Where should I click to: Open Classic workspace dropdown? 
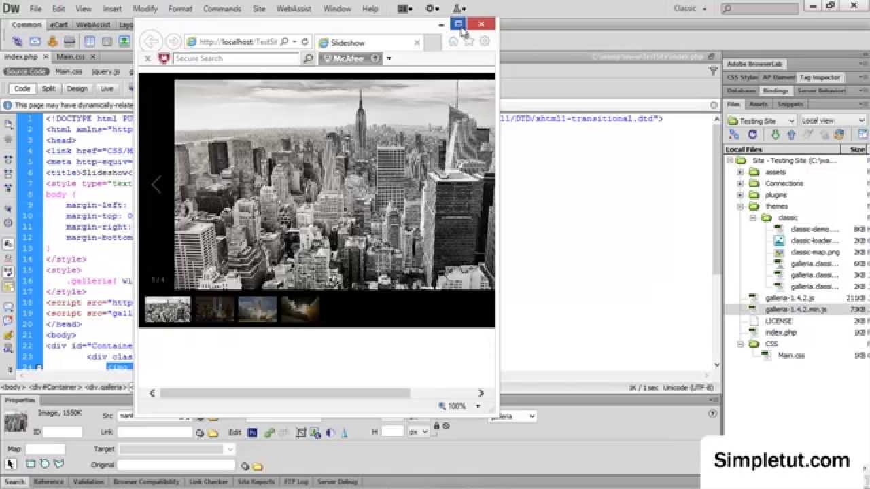click(690, 9)
